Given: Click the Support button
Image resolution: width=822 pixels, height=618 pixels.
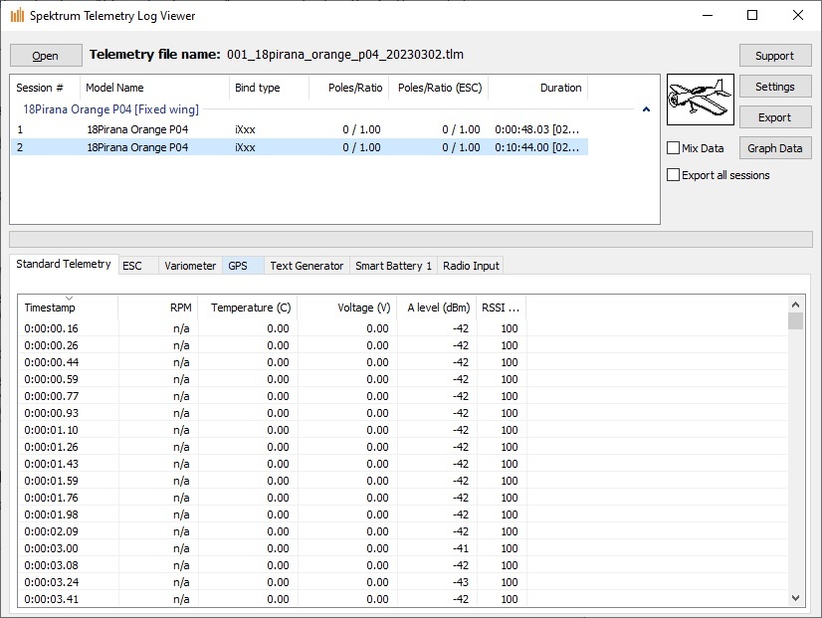Looking at the screenshot, I should point(775,55).
